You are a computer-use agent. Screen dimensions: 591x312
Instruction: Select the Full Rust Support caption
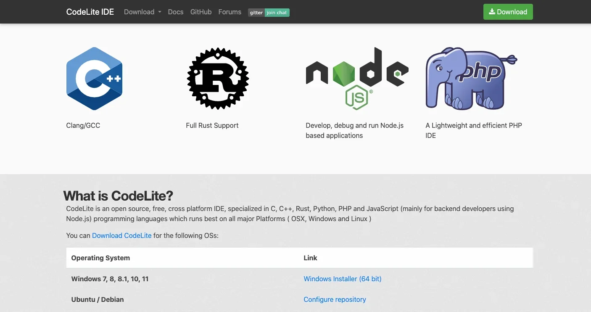212,125
